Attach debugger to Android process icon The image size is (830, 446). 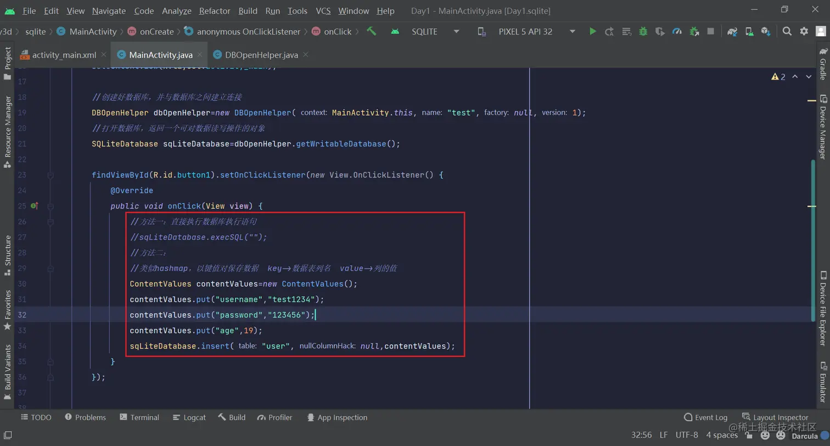point(694,31)
